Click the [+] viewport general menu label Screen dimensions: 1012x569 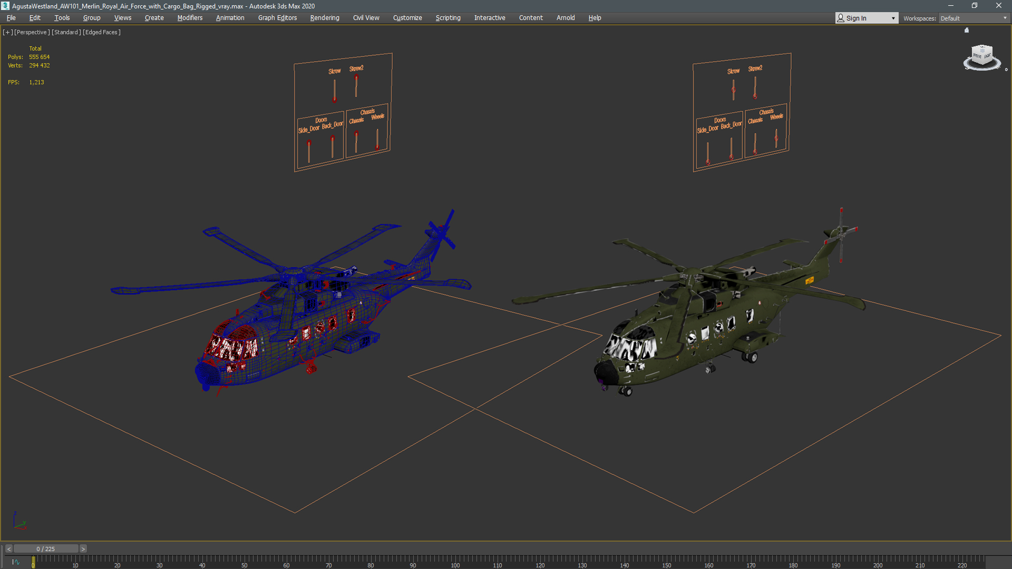[x=7, y=32]
